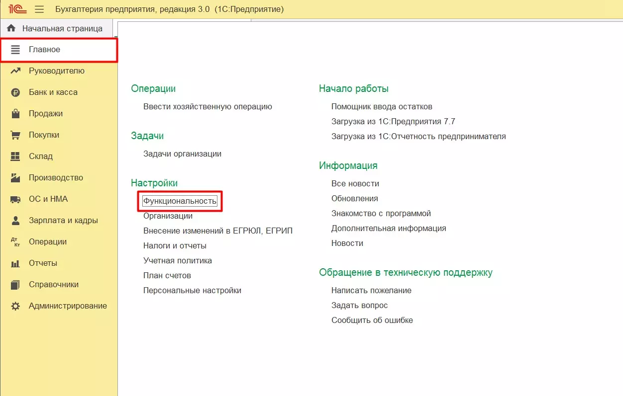
Task: Click Написать пожелание link
Action: tap(371, 291)
